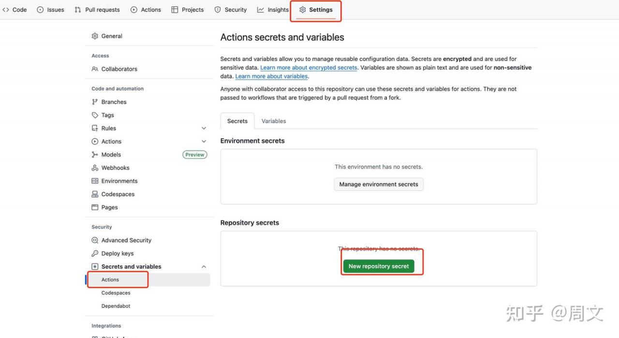The width and height of the screenshot is (619, 338).
Task: Click the Tags tag icon
Action: pyautogui.click(x=95, y=115)
